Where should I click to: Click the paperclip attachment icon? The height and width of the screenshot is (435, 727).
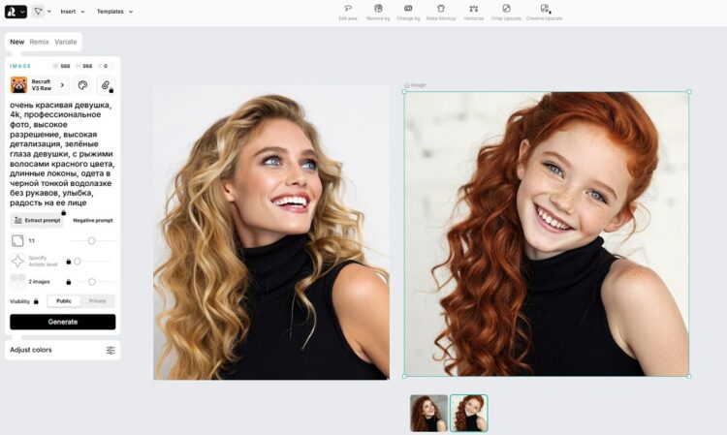[106, 85]
